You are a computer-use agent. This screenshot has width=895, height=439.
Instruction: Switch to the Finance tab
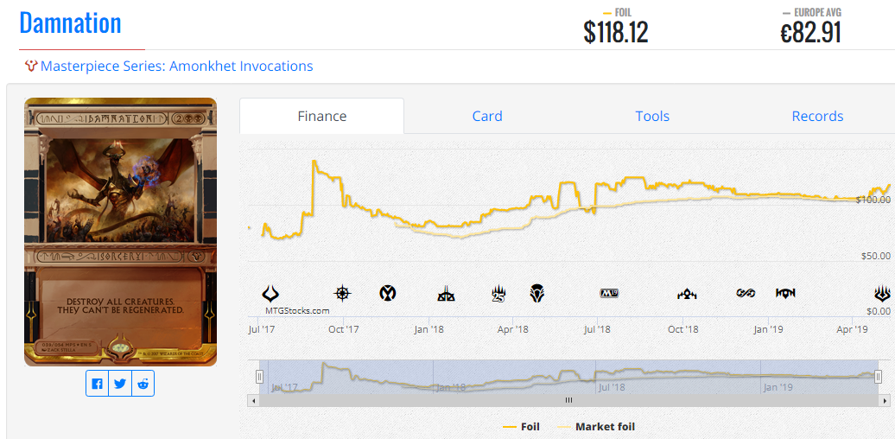[x=322, y=116]
